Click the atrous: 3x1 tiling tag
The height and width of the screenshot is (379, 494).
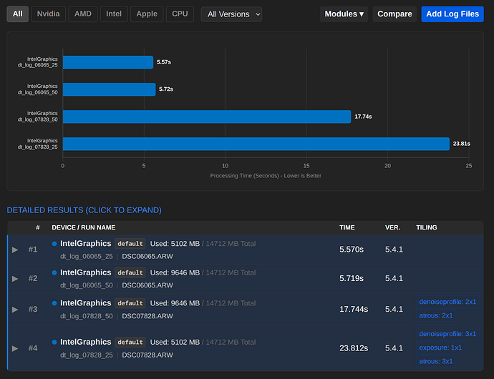[436, 361]
